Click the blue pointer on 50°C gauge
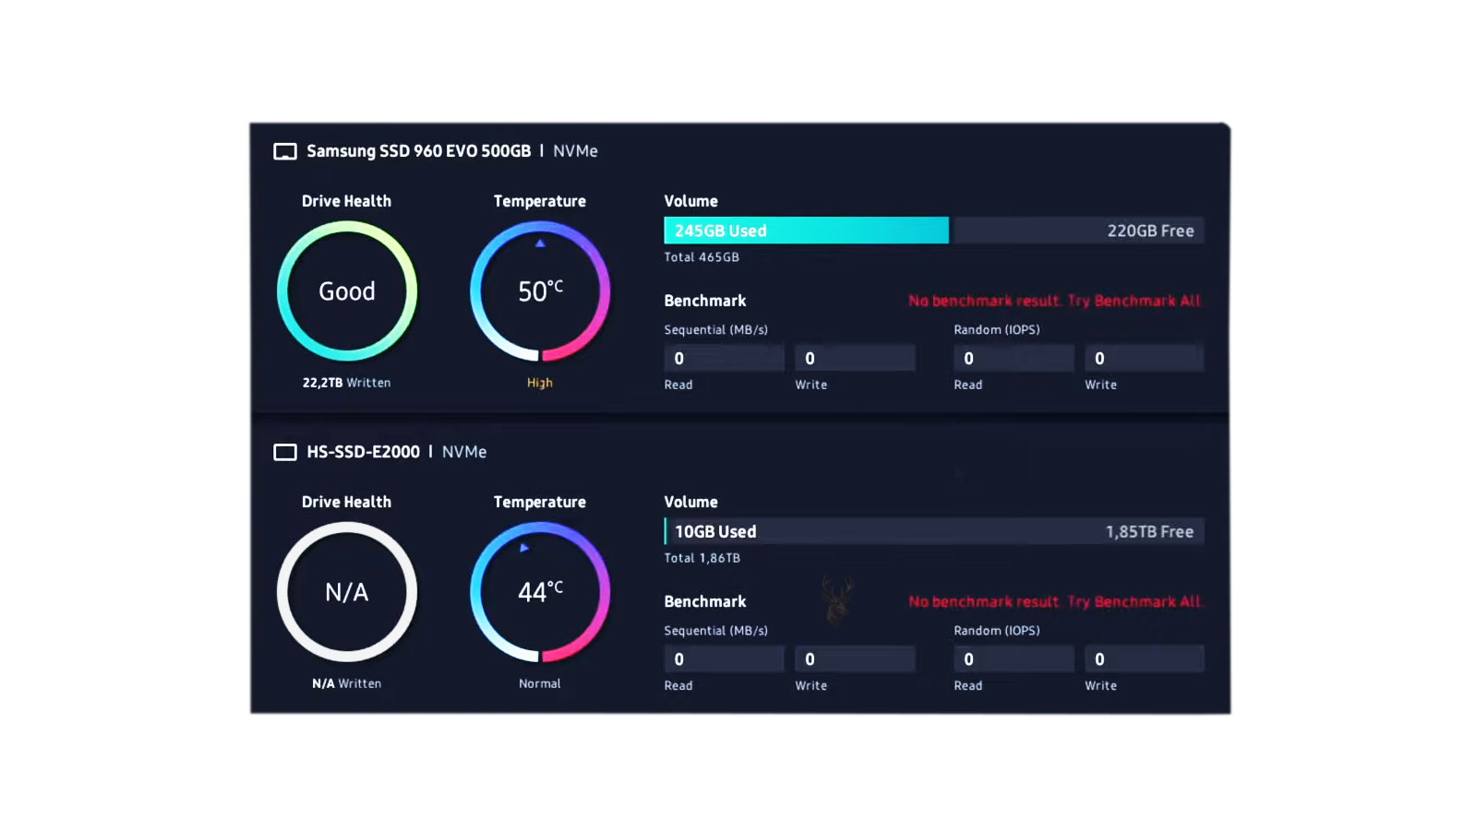 click(x=540, y=243)
